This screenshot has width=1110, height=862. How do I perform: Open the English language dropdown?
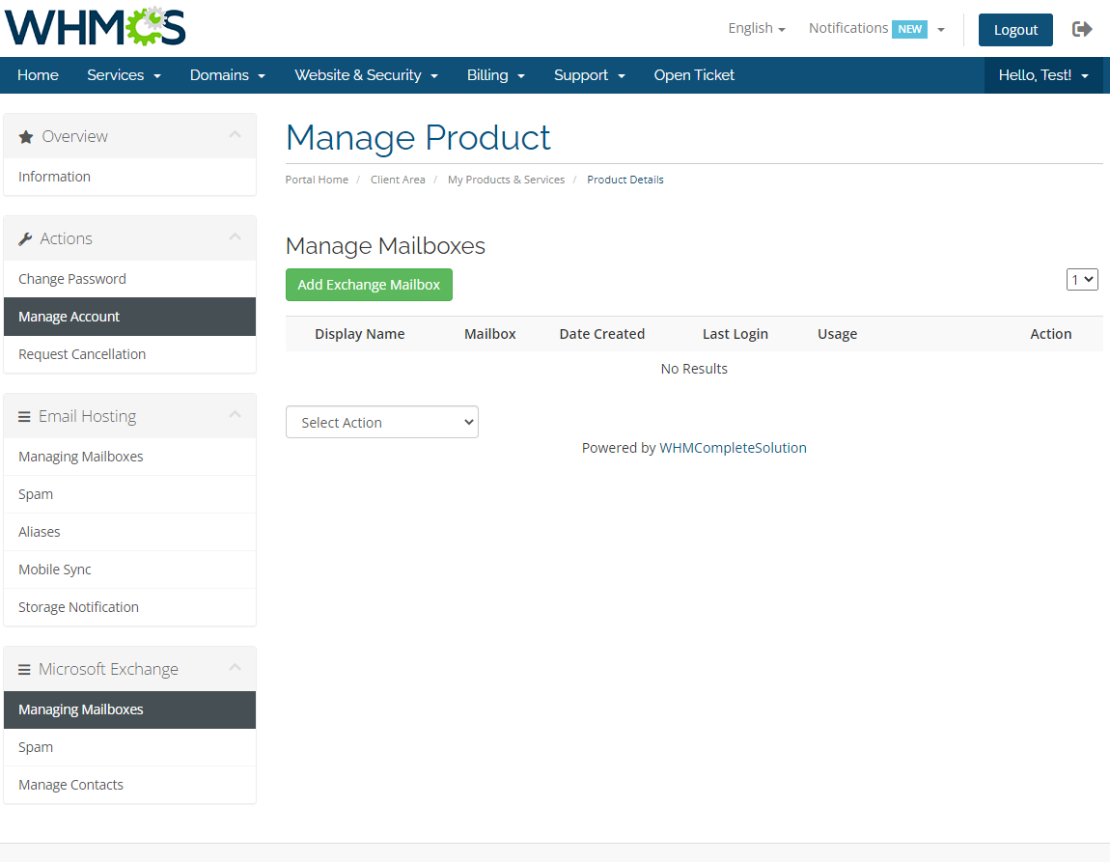tap(757, 28)
